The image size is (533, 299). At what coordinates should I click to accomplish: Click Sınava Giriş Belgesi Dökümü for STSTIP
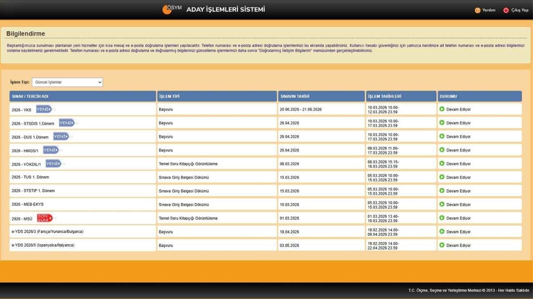(x=184, y=191)
